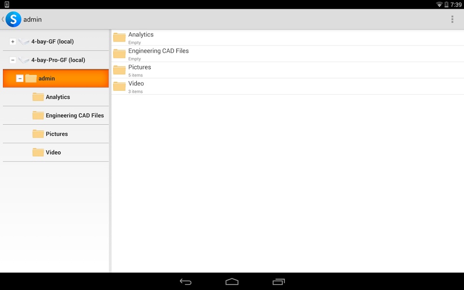This screenshot has height=290, width=464.
Task: Click Video folder icon in main list
Action: [119, 86]
